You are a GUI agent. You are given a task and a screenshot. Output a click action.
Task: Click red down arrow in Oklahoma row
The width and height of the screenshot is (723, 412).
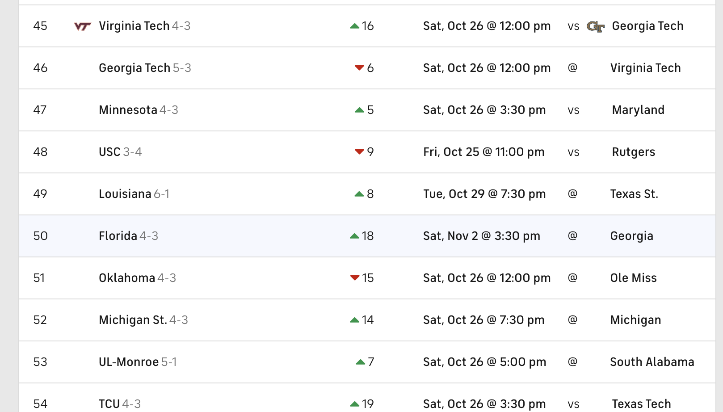pyautogui.click(x=355, y=278)
